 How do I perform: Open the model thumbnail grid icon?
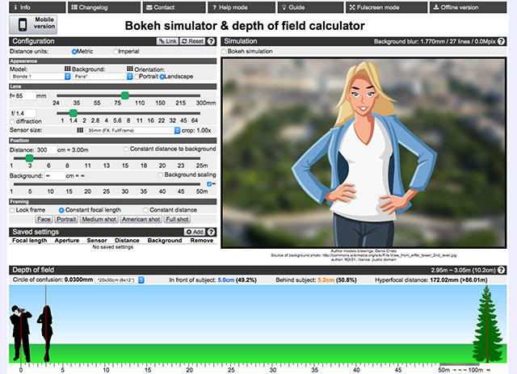pyautogui.click(x=67, y=69)
